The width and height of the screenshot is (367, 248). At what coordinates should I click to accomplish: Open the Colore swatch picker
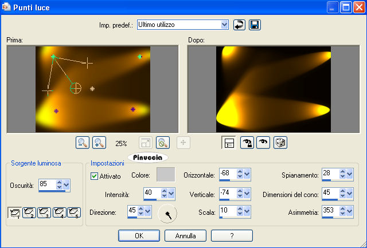166,174
